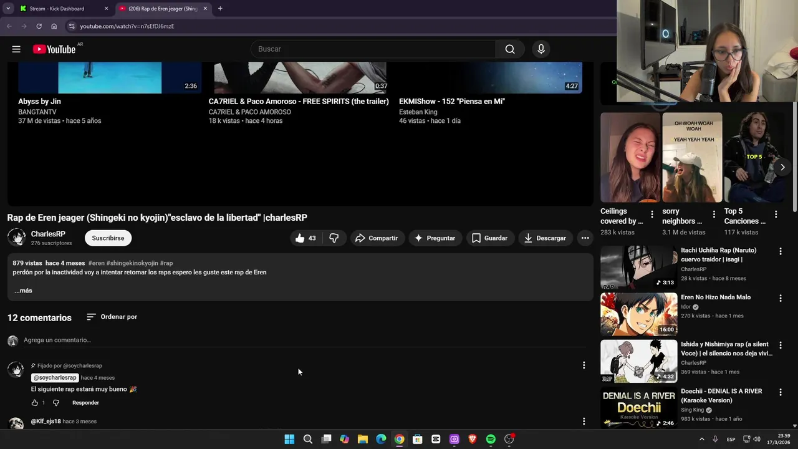Open Spotify from the taskbar
Viewport: 798px width, 449px height.
(491, 439)
